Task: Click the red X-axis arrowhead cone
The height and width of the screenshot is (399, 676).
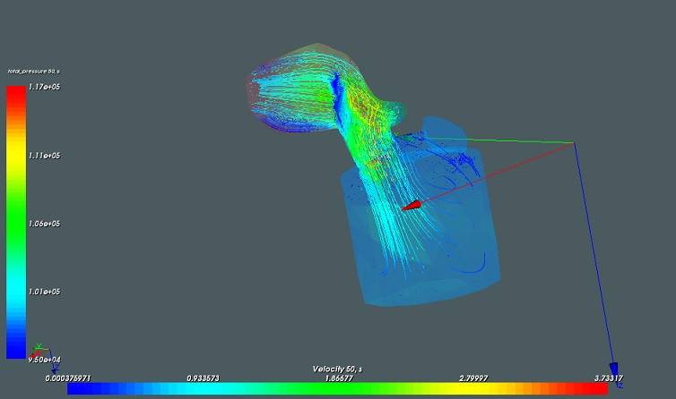Action: point(411,205)
